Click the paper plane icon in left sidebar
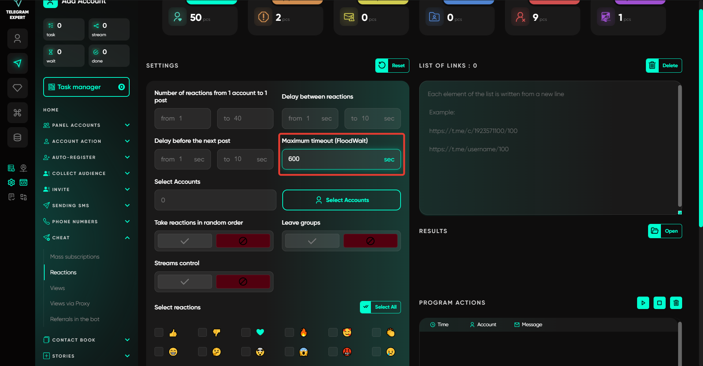 coord(17,63)
